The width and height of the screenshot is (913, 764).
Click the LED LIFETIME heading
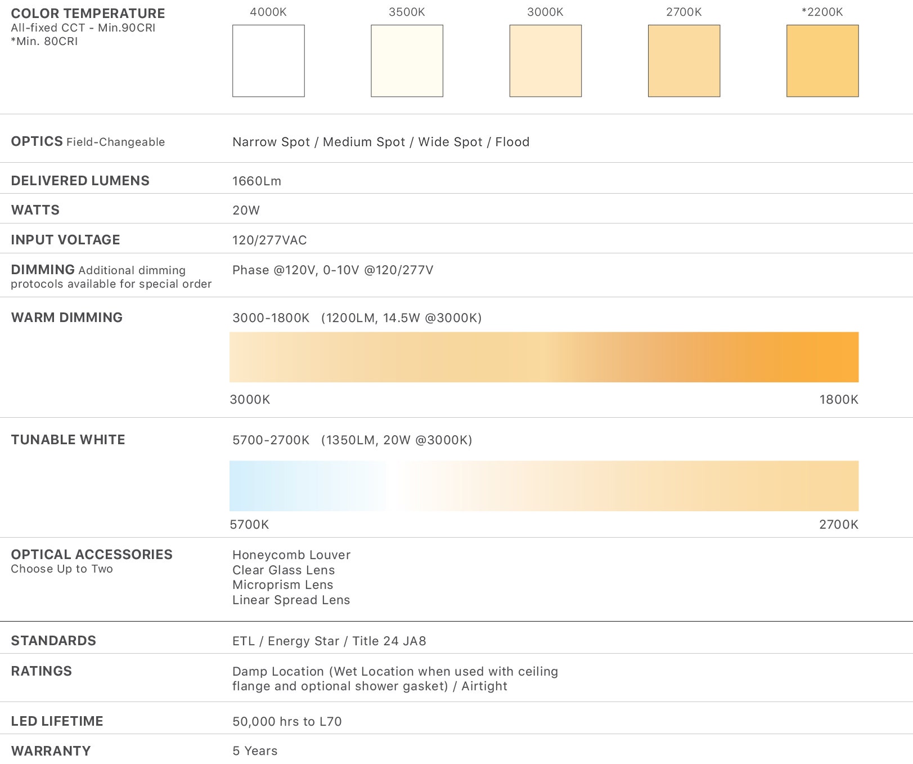[x=57, y=721]
